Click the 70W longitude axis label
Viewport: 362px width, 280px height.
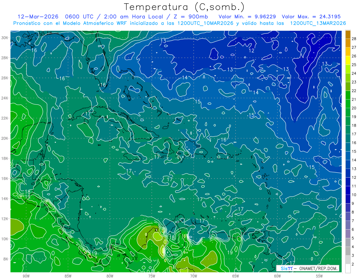194,276
